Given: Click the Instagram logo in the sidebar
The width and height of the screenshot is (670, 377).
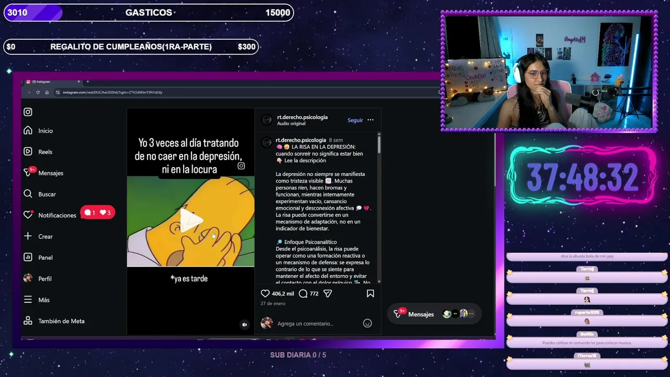Looking at the screenshot, I should (28, 112).
